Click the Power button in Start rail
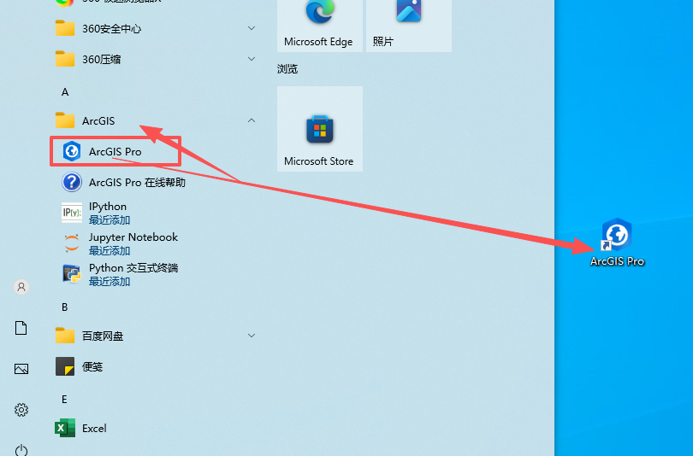Image resolution: width=693 pixels, height=456 pixels. tap(21, 449)
